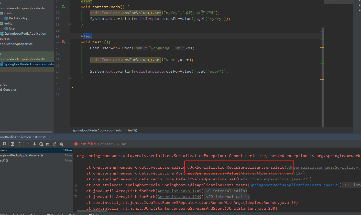The height and width of the screenshot is (215, 361).
Task: Unfold the '<20 internal calls>' label
Action: click(228, 197)
